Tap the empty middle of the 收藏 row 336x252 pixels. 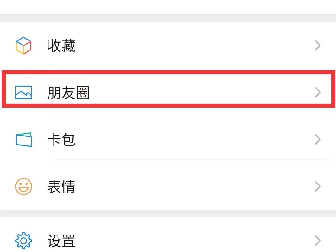[x=187, y=45]
